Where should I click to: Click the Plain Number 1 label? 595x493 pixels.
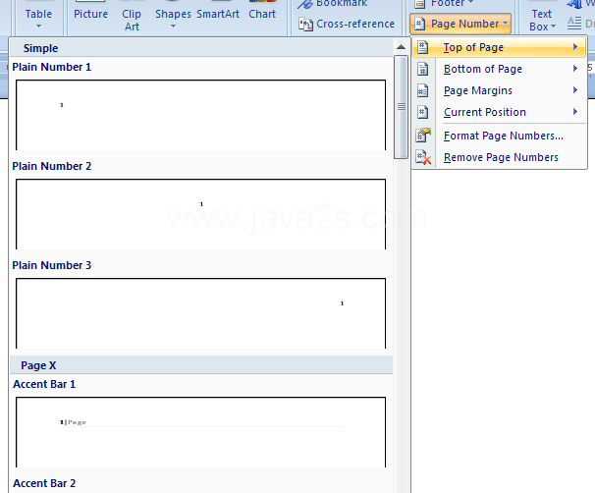(x=52, y=67)
